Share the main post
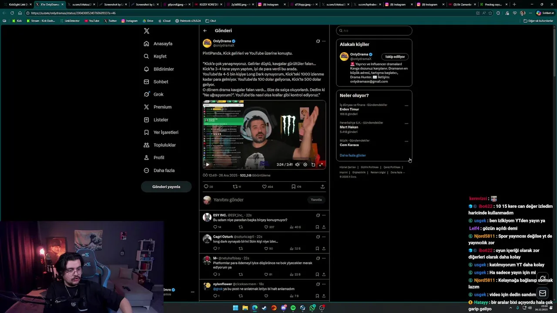557x313 pixels. [322, 186]
